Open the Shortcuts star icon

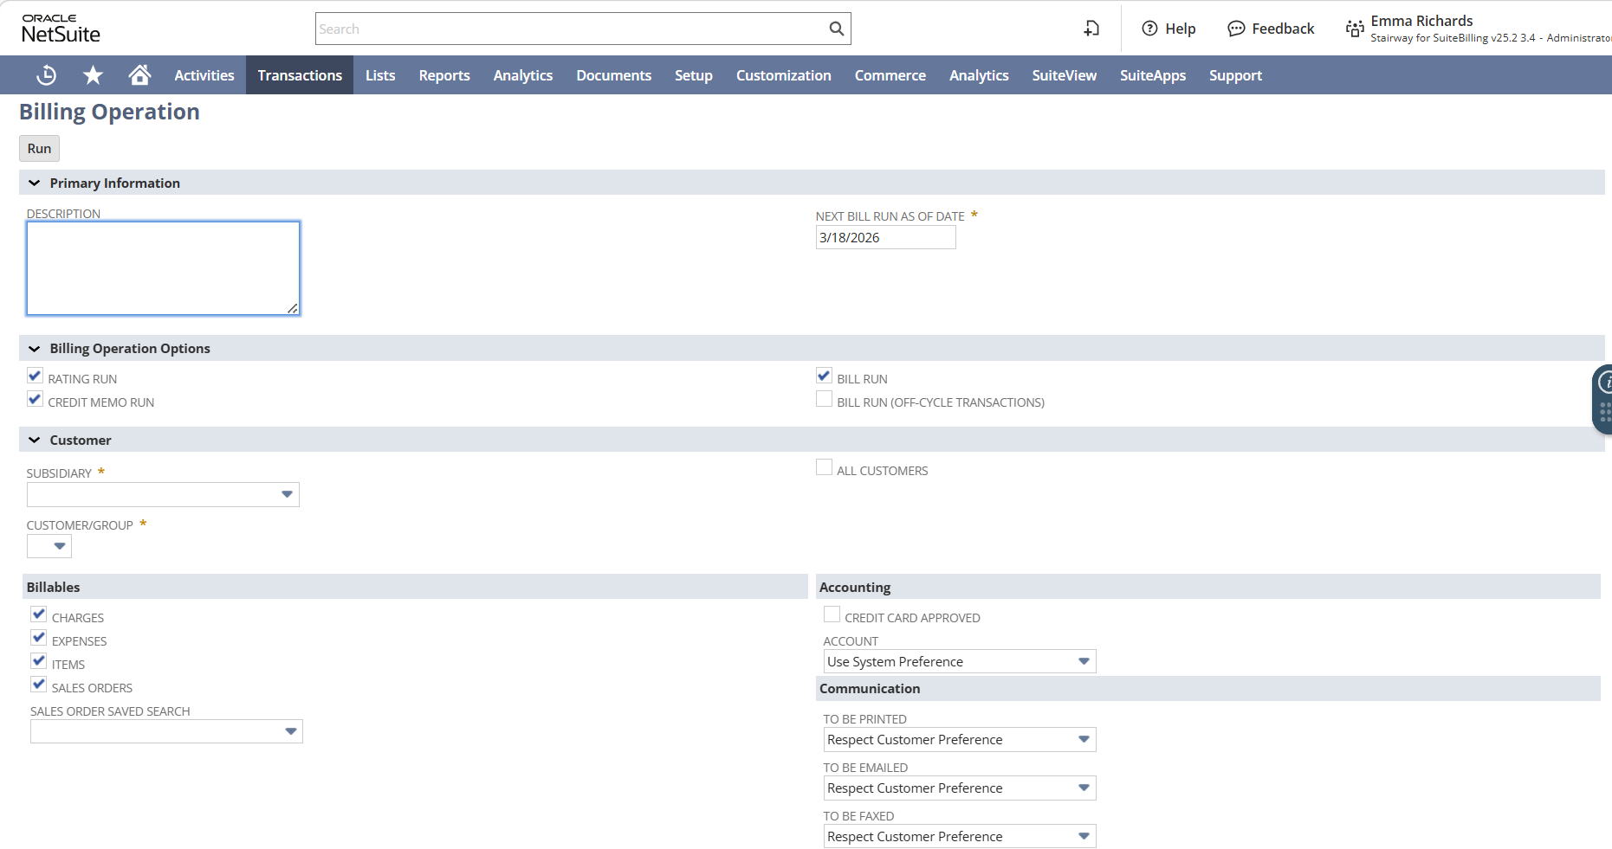point(93,75)
